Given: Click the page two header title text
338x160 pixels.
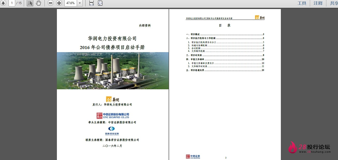Looking at the screenshot, I should point(209,19).
